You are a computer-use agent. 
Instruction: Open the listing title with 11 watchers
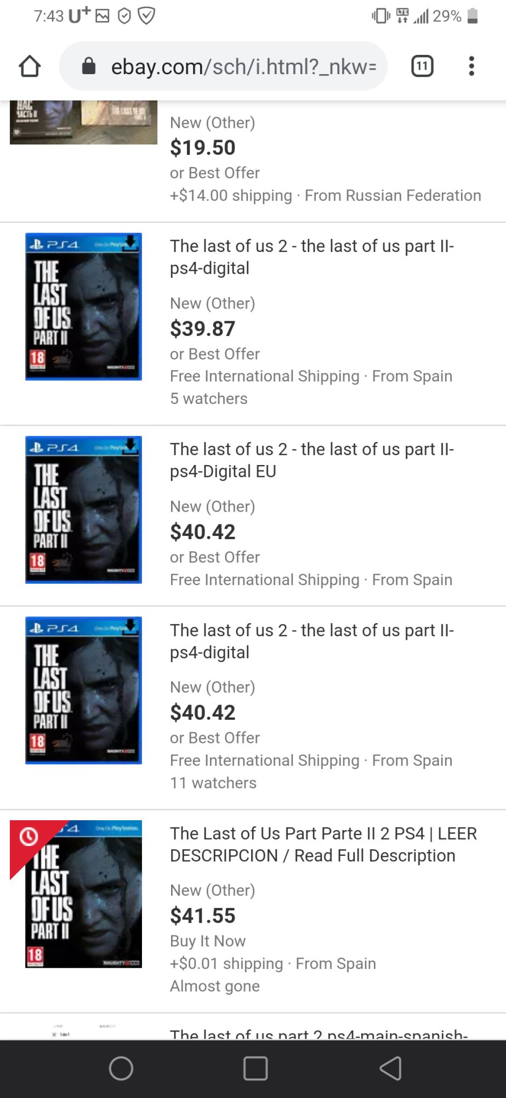(x=311, y=641)
